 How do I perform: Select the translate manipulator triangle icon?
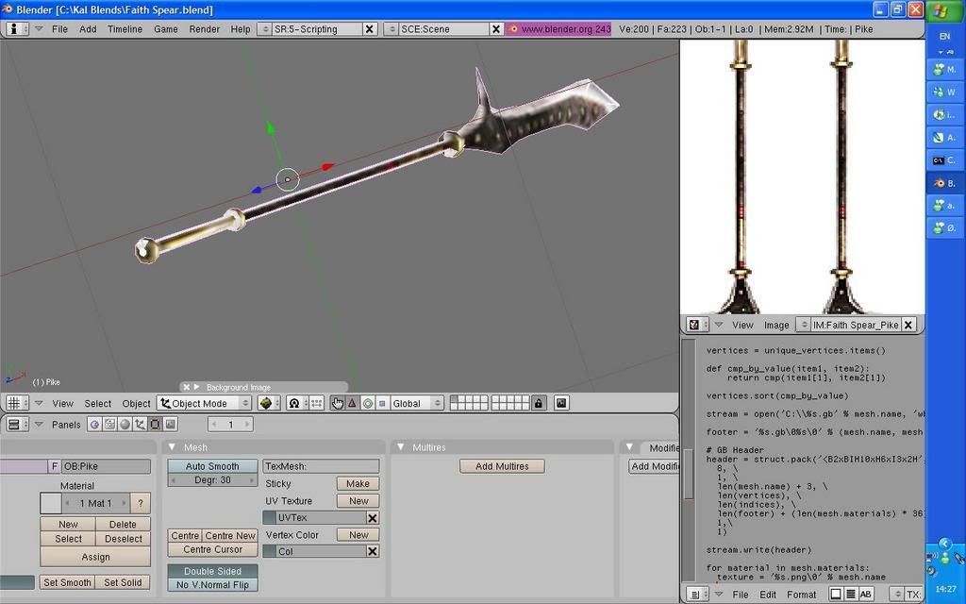point(352,403)
